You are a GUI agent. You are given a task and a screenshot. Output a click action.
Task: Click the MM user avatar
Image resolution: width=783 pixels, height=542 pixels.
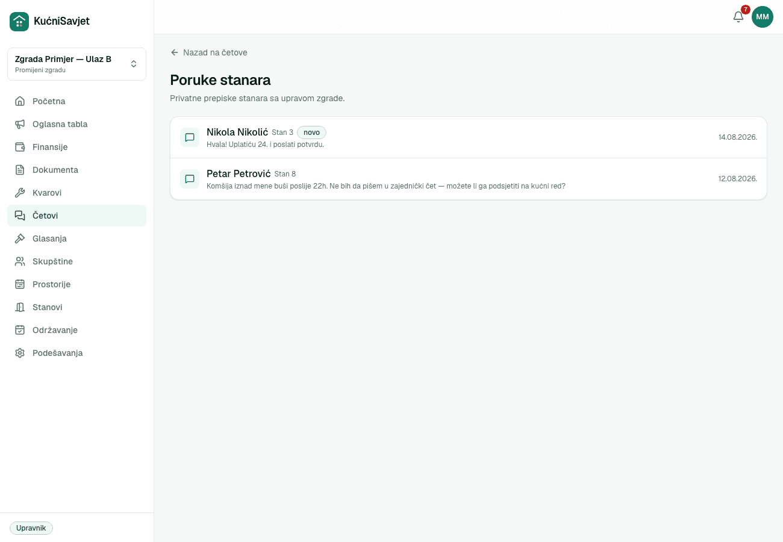pyautogui.click(x=763, y=17)
